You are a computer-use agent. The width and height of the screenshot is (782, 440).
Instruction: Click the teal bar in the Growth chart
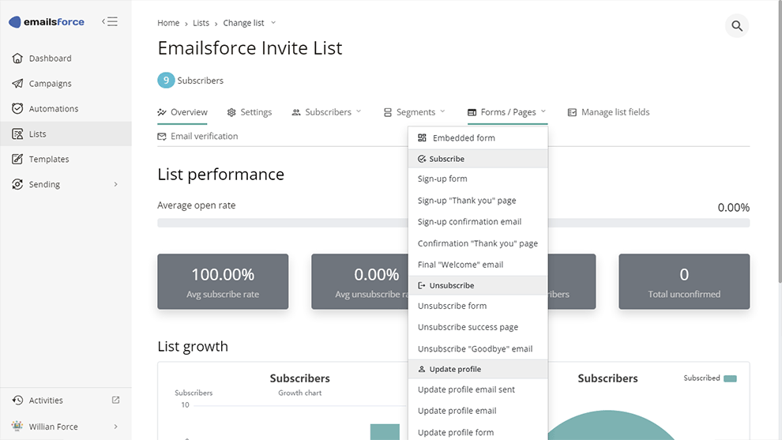click(x=385, y=432)
